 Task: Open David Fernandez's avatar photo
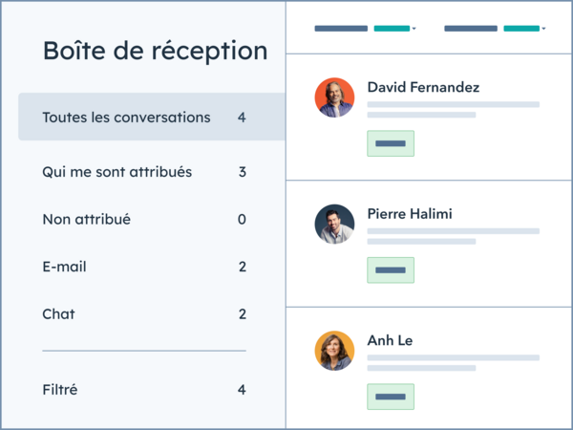334,97
